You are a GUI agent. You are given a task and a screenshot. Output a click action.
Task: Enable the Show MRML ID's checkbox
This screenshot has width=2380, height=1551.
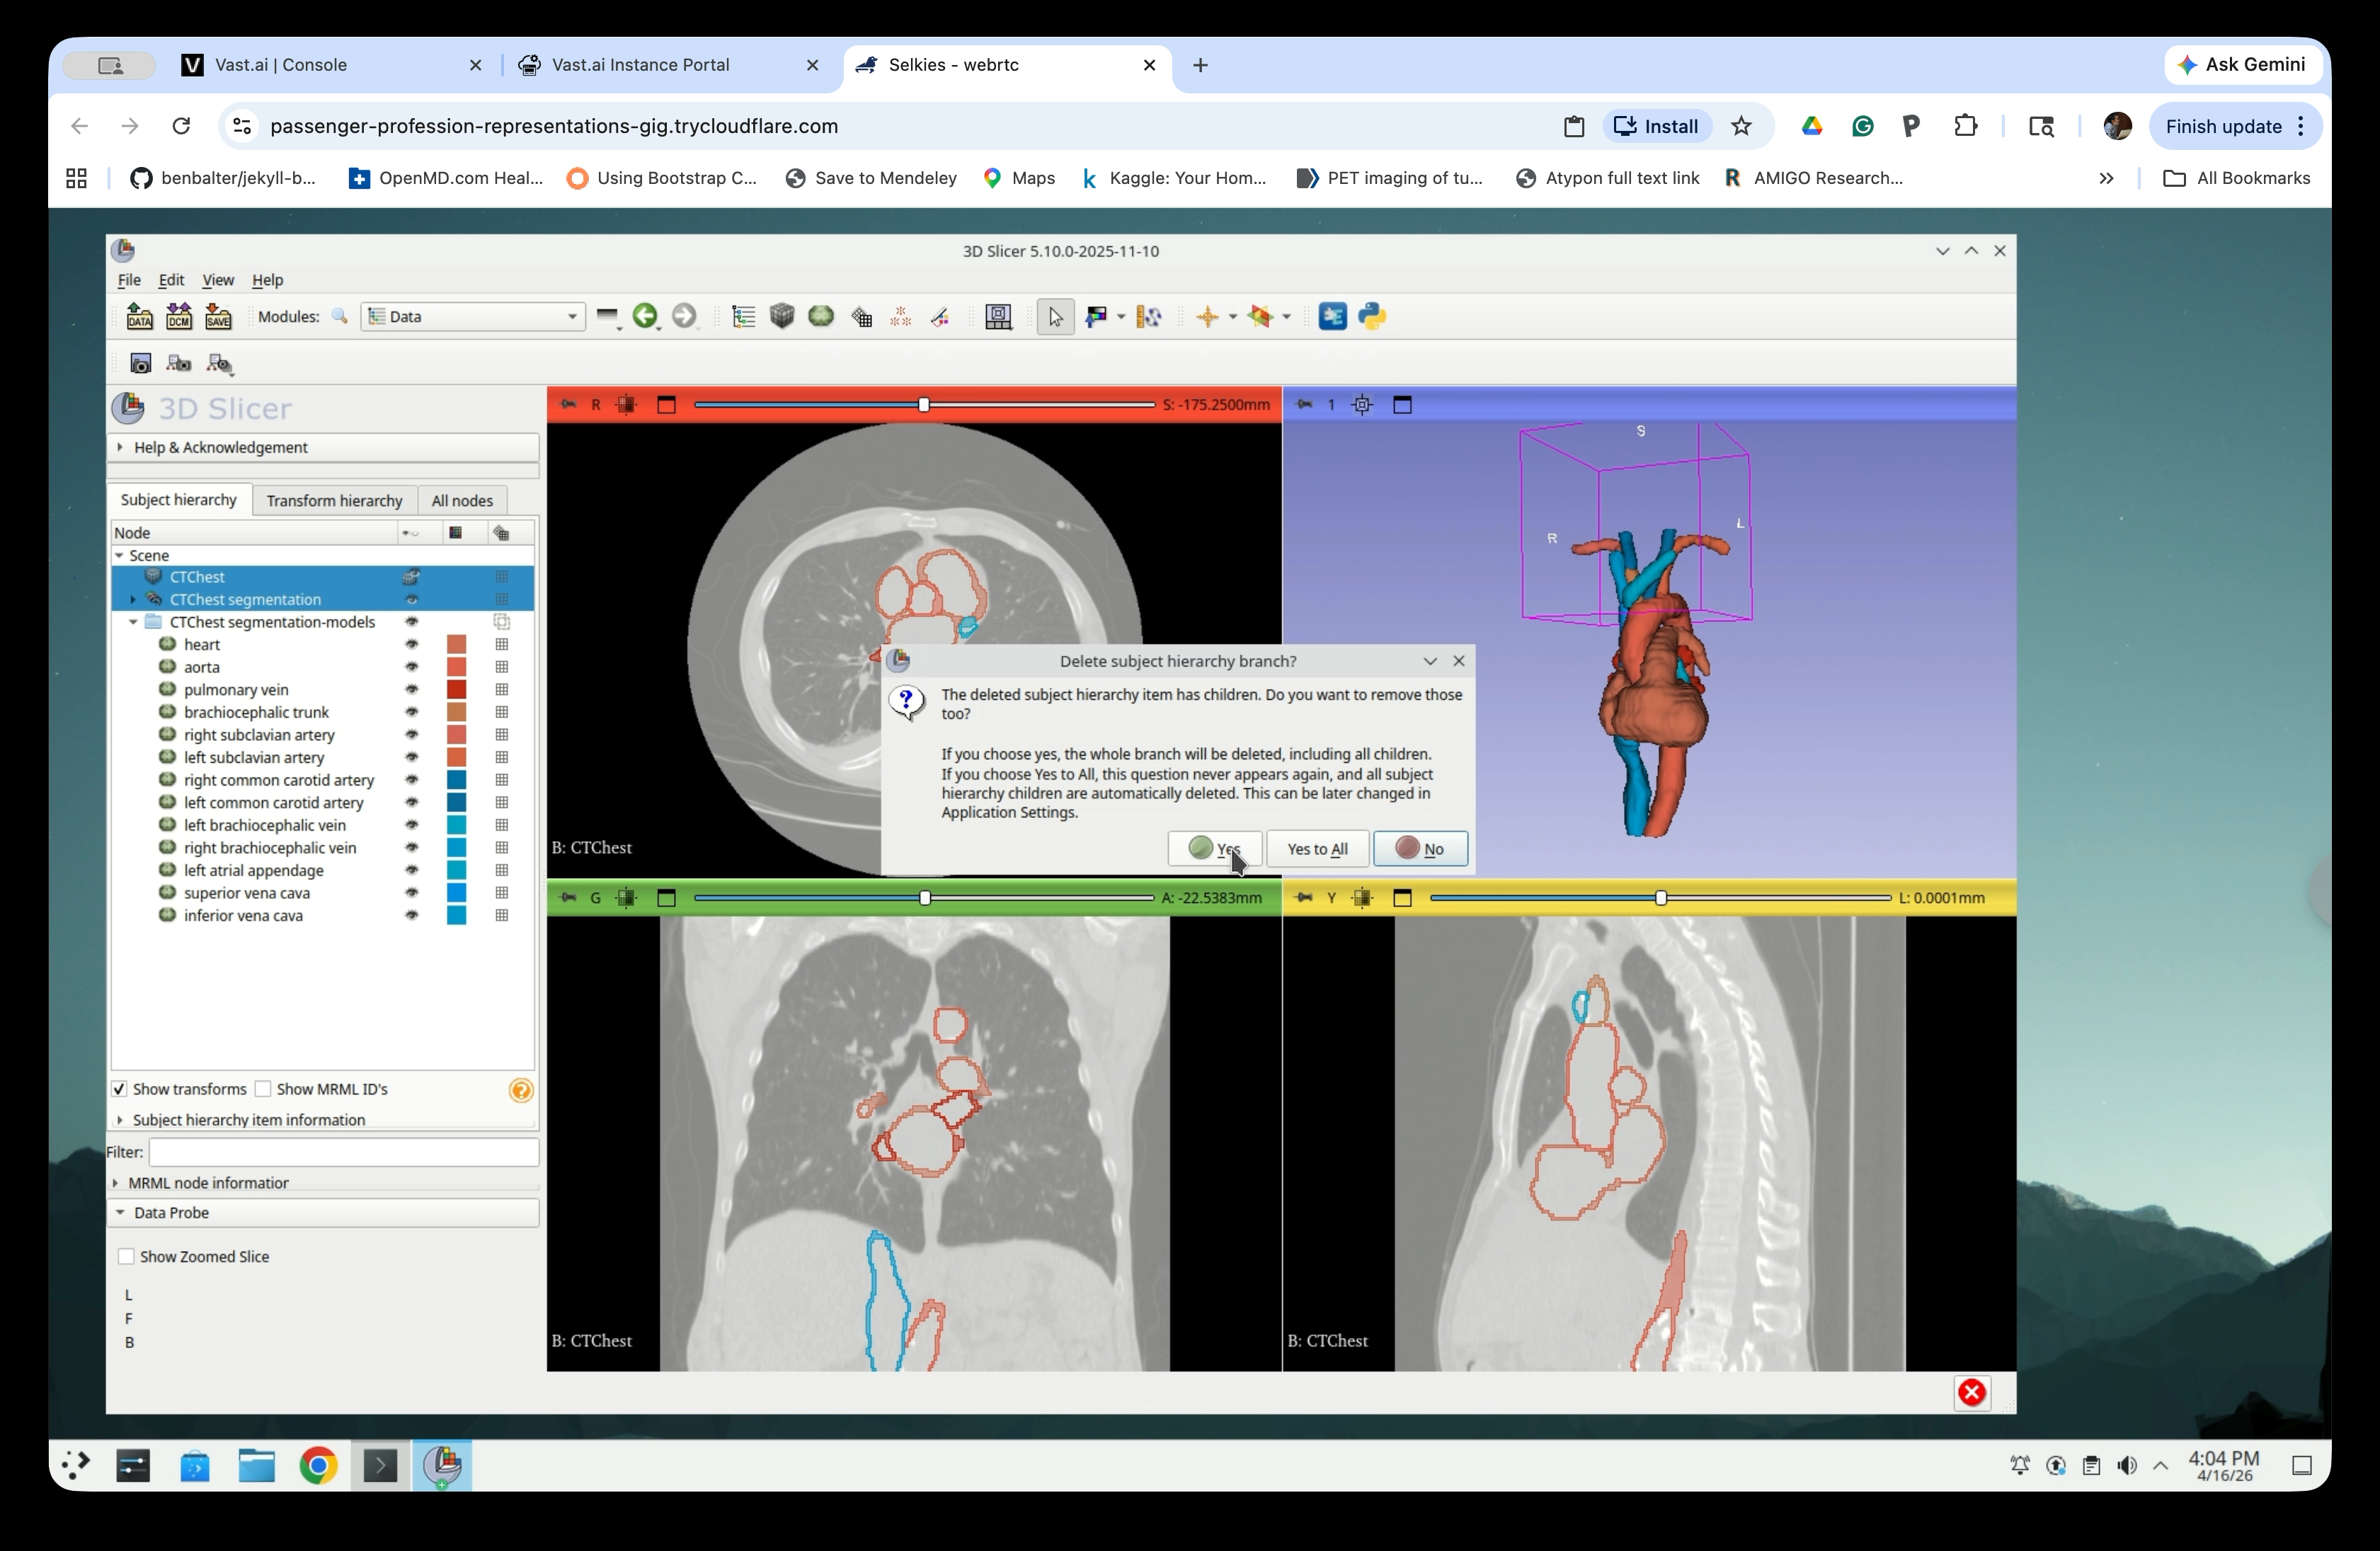coord(264,1089)
